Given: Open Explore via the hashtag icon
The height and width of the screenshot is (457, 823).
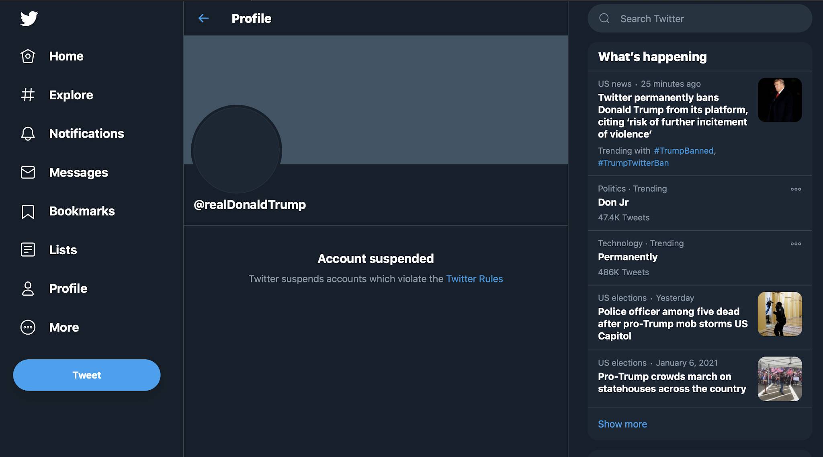Looking at the screenshot, I should click(28, 95).
